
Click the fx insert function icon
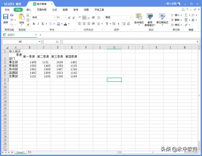point(57,42)
